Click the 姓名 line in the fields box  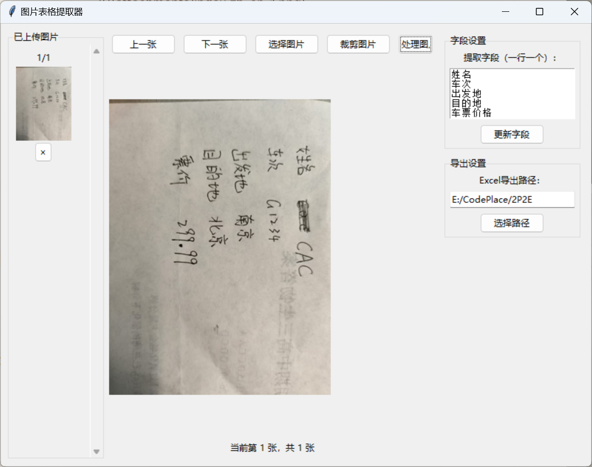coord(461,75)
